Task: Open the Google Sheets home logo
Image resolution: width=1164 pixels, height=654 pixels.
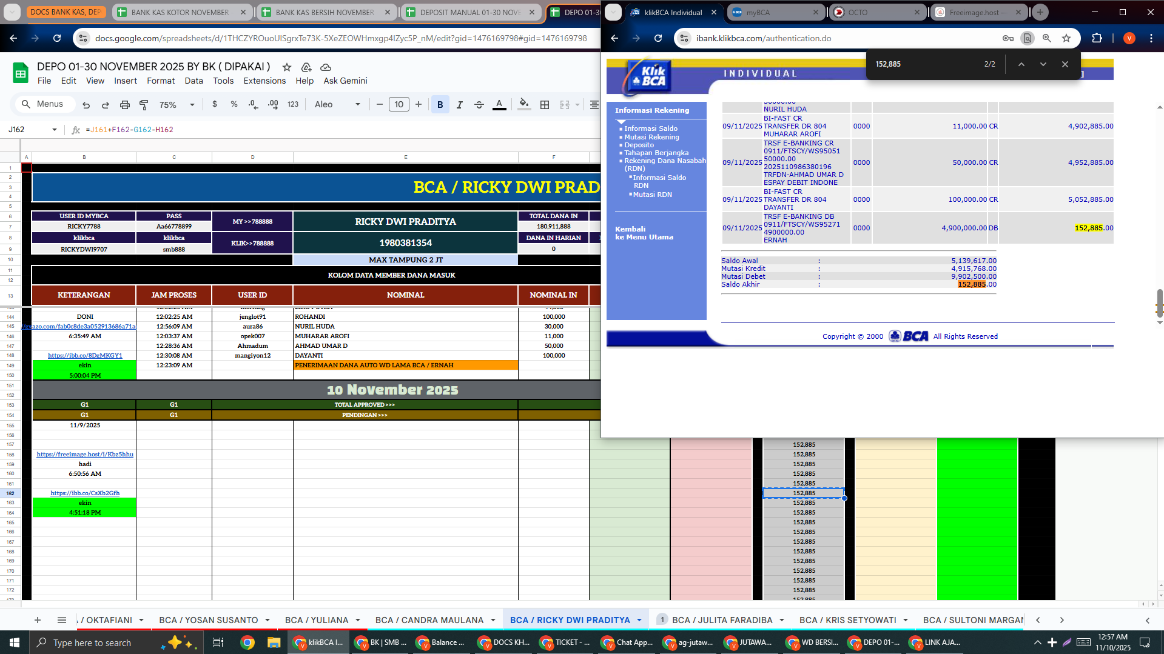Action: click(21, 73)
